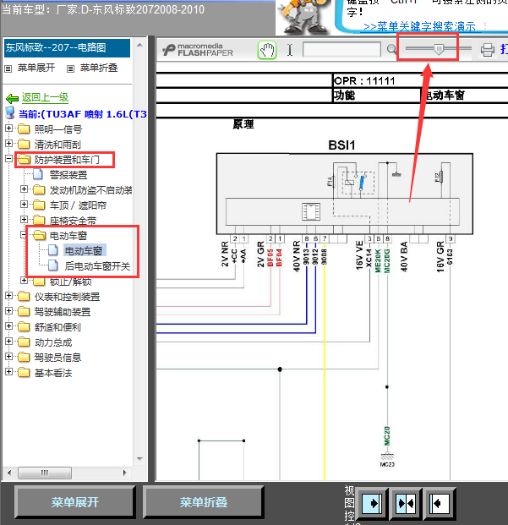This screenshot has height=525, width=508.
Task: Open the 警报装置 tree item
Action: [68, 175]
